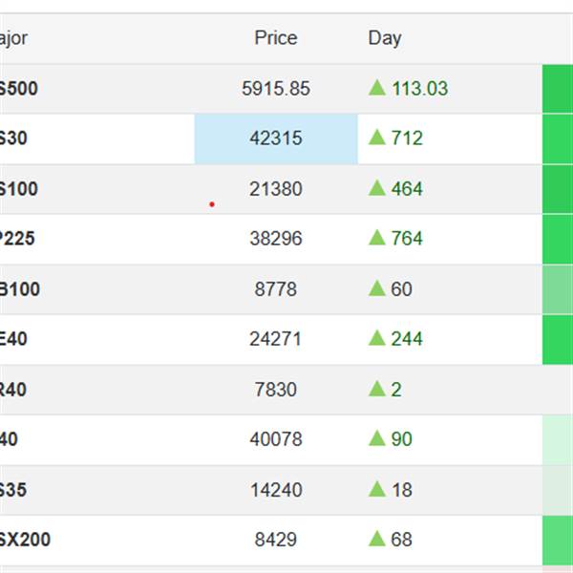This screenshot has height=573, width=573.
Task: Click the up arrow next to 244
Action: pos(377,339)
